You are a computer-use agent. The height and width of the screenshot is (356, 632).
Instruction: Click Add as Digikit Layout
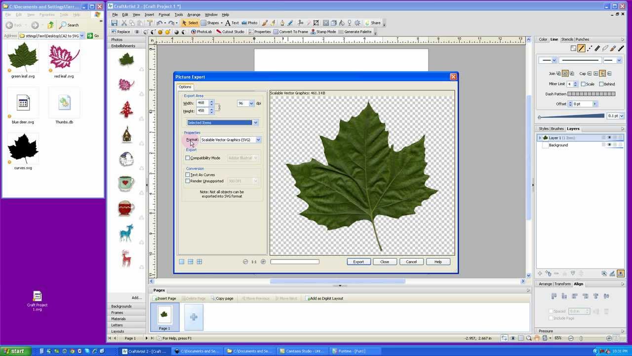point(324,299)
